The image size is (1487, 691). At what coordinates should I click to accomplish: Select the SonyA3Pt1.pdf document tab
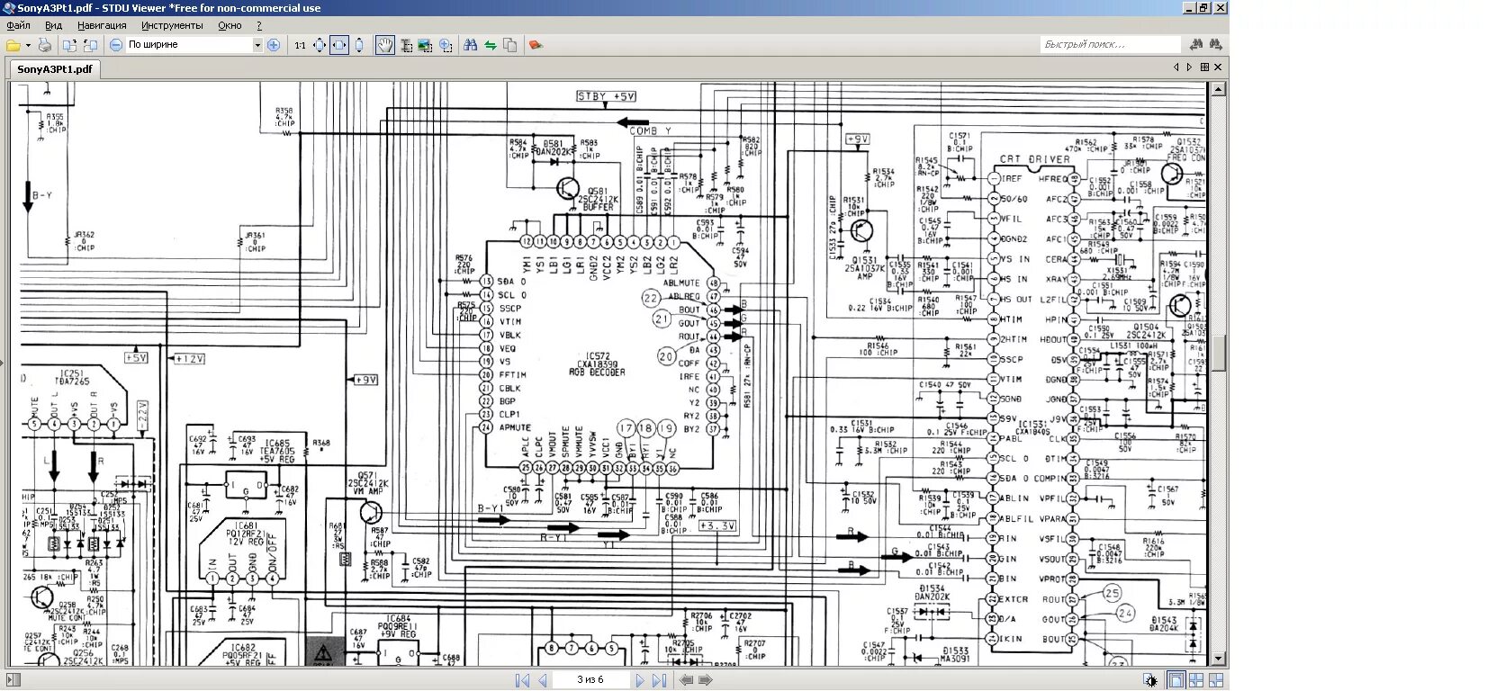click(x=55, y=69)
